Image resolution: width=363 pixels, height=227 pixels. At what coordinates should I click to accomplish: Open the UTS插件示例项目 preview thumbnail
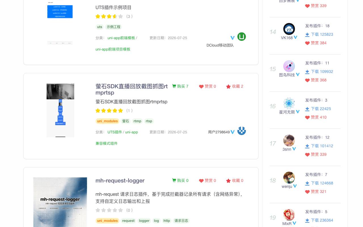60,23
